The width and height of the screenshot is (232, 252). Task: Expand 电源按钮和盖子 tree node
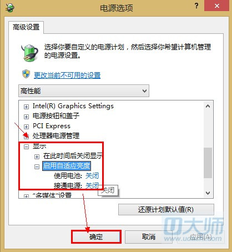(27, 117)
